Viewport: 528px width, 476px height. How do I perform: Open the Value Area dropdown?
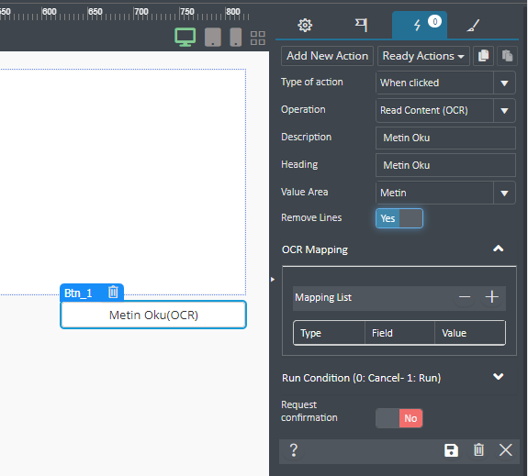(x=445, y=193)
